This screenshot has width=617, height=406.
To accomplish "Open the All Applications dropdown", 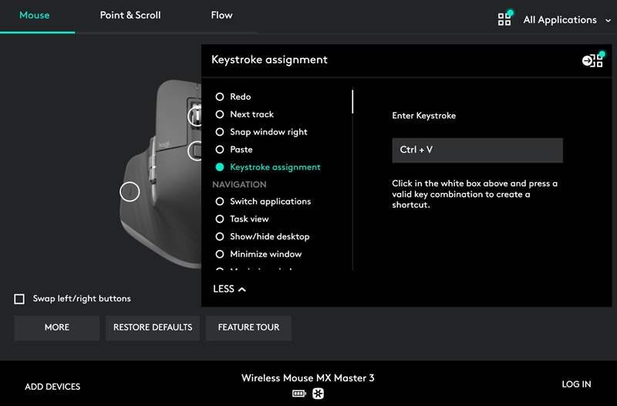I will [567, 20].
